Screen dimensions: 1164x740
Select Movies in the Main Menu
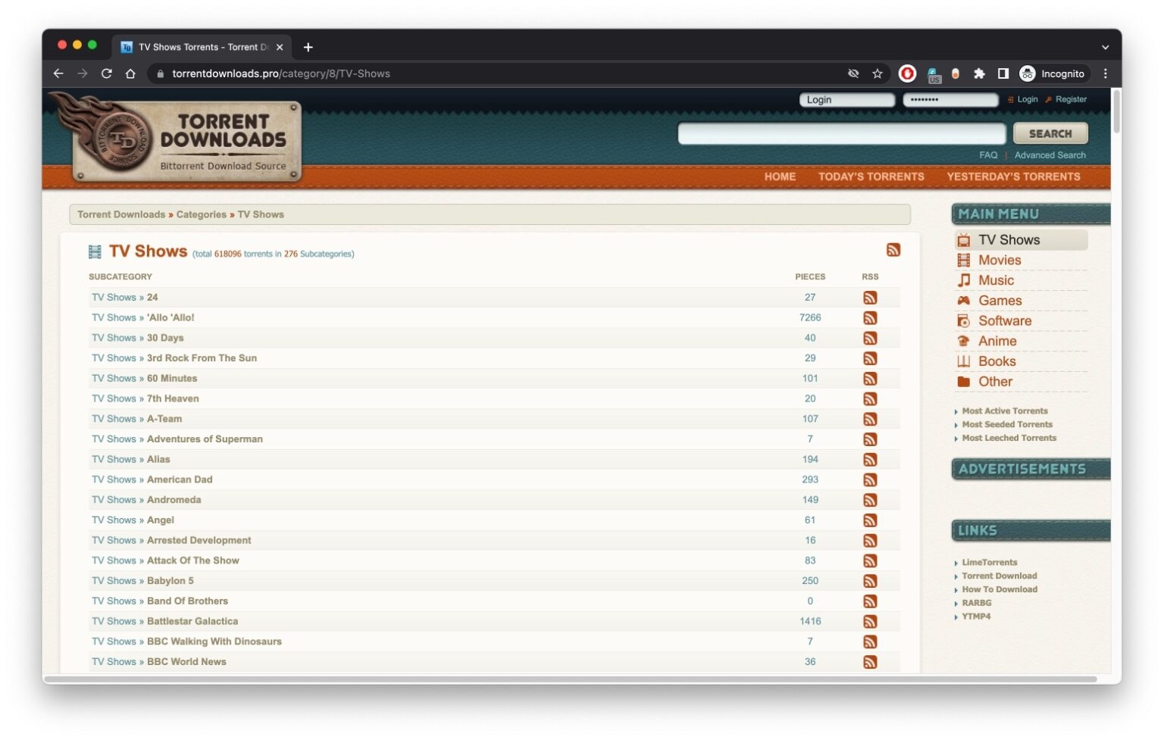[999, 261]
